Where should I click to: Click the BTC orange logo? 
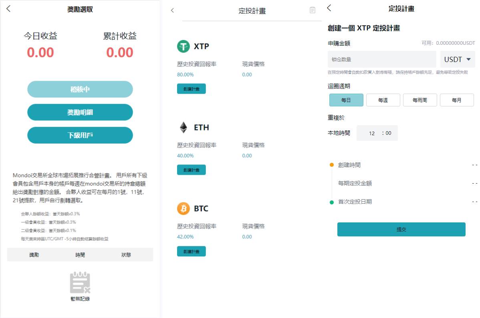click(x=184, y=208)
